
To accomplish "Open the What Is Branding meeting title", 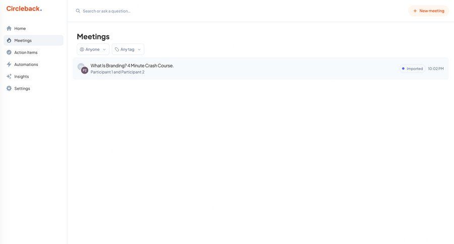I will tap(132, 66).
